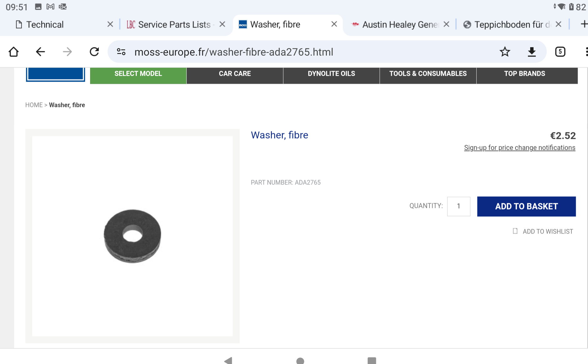This screenshot has height=364, width=588.
Task: Open sign-up for price change notifications
Action: (x=519, y=147)
